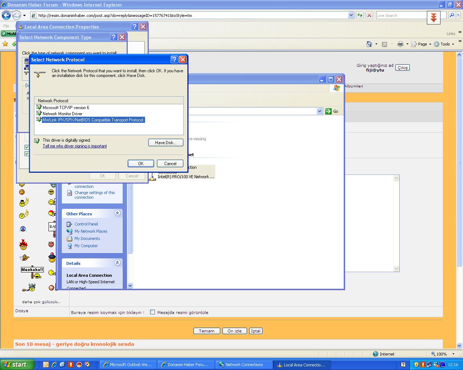
Task: Insert the police cap smiley
Action: [x=52, y=258]
